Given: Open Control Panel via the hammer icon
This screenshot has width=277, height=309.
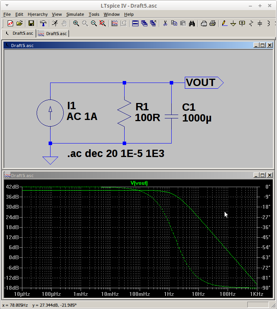Looking at the screenshot, I should click(43, 24).
